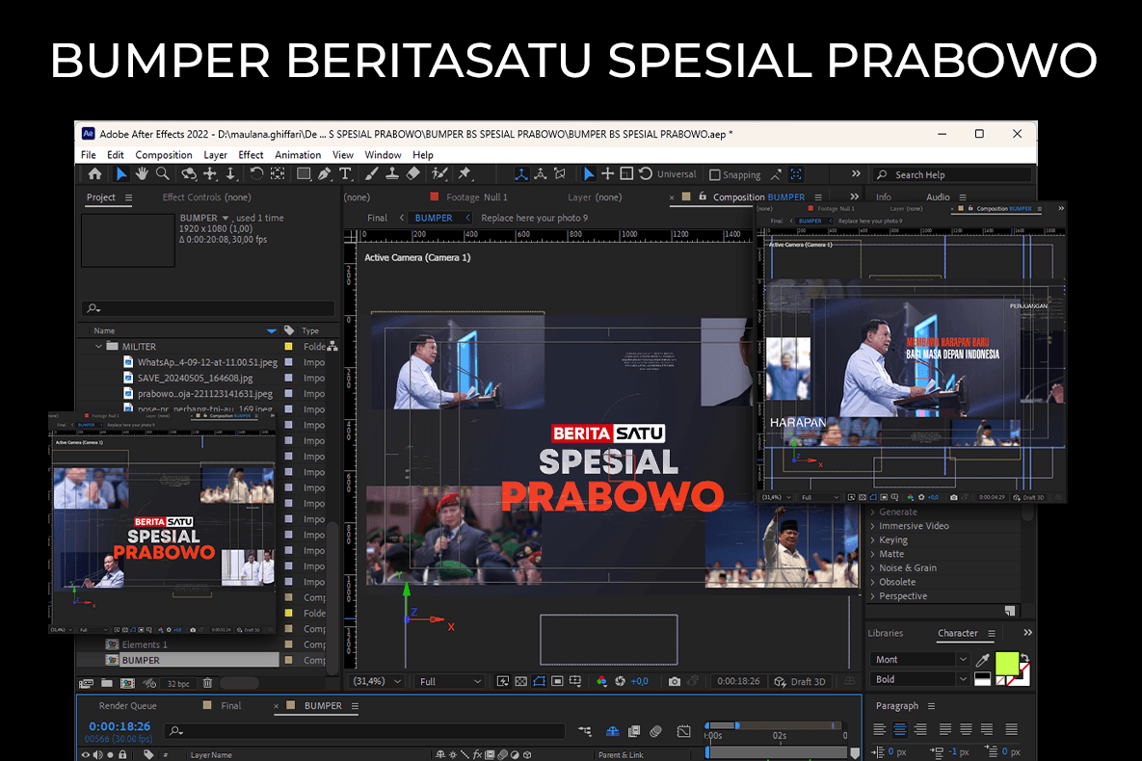The height and width of the screenshot is (761, 1142).
Task: Toggle Motion Blur switch in timeline
Action: 655,731
